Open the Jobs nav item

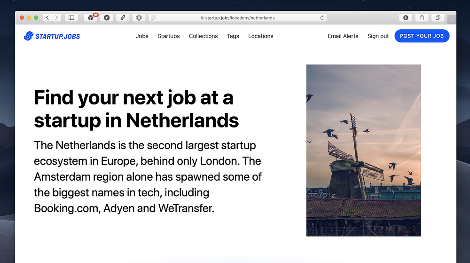(x=142, y=36)
